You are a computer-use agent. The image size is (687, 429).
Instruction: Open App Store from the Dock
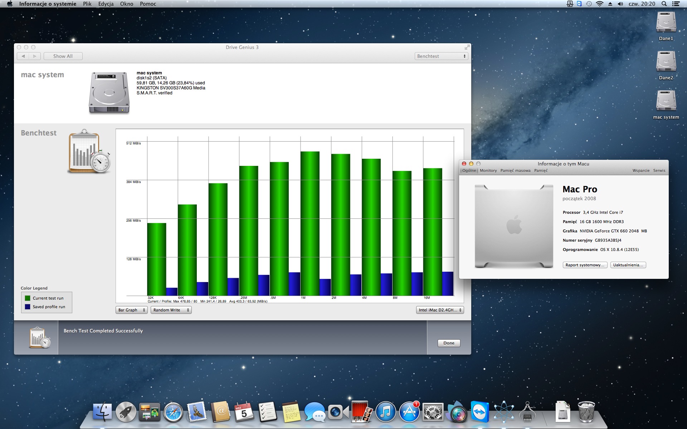(x=409, y=412)
